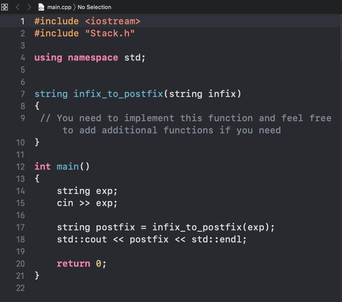Open the No Selection symbol dropdown
This screenshot has width=342, height=302.
(94, 7)
